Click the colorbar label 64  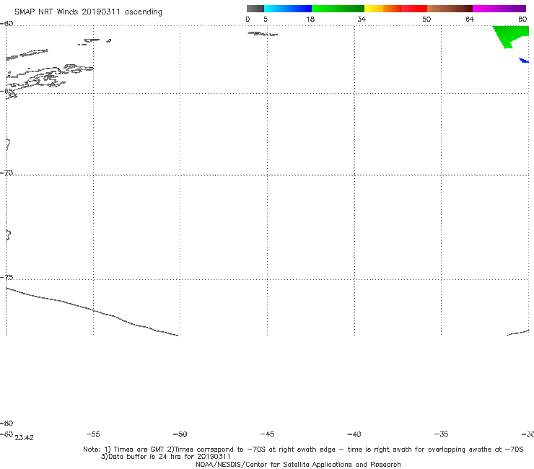(x=470, y=19)
